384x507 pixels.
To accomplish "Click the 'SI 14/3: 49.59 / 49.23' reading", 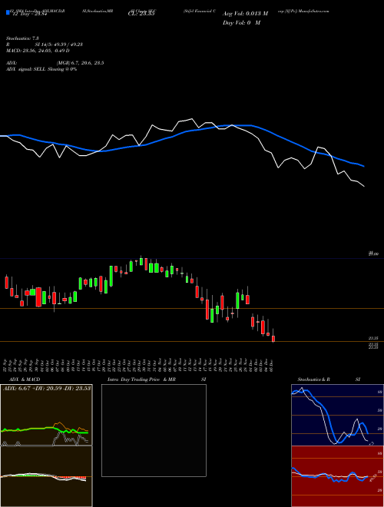I will [59, 45].
